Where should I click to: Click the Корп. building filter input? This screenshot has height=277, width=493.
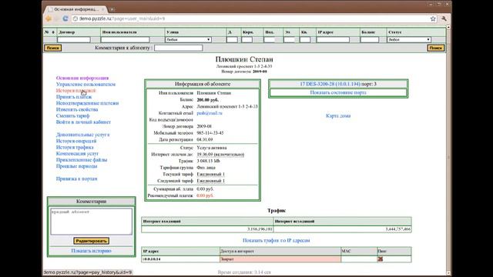[x=246, y=39]
